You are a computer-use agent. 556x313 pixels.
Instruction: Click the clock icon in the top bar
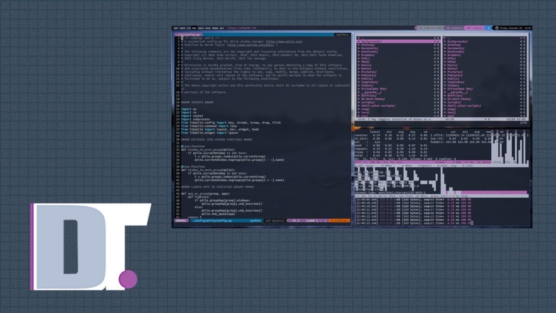(x=497, y=28)
